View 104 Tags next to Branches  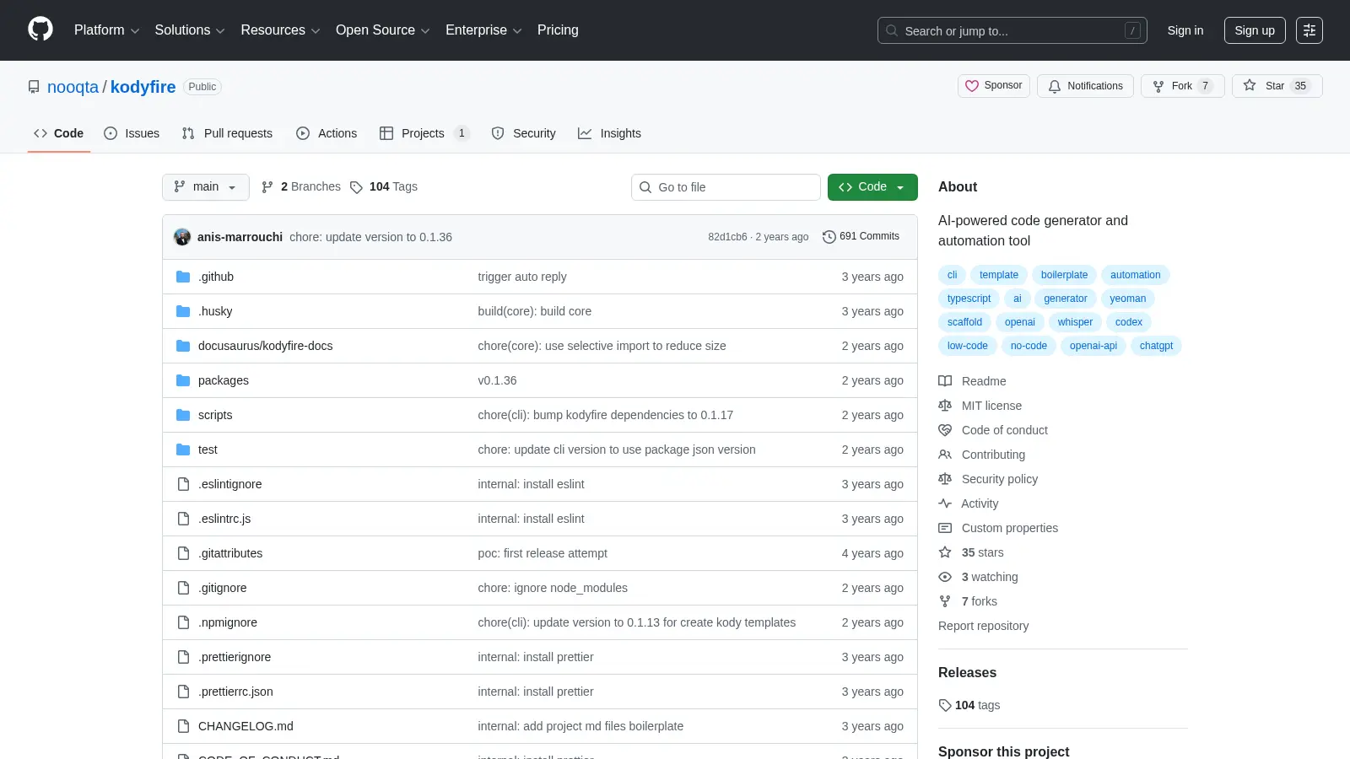coord(384,187)
